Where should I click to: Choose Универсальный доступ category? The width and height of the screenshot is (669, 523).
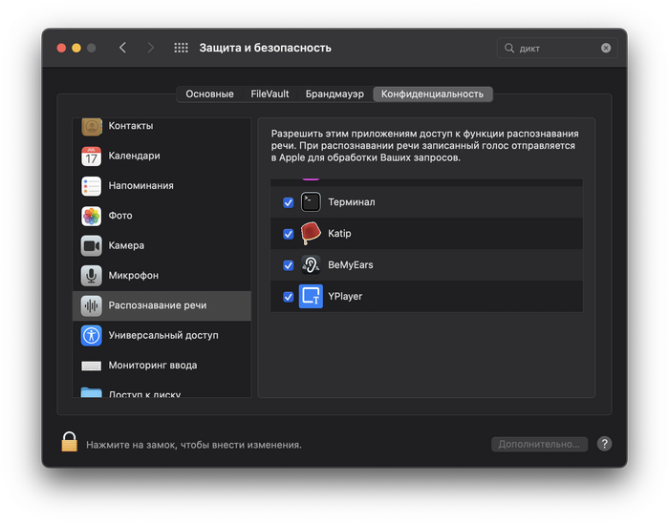click(162, 335)
